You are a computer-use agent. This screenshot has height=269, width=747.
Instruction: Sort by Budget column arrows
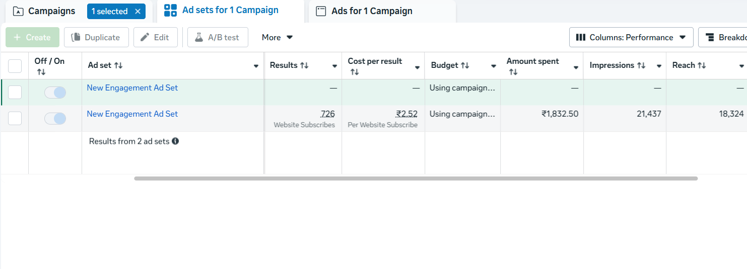click(465, 65)
